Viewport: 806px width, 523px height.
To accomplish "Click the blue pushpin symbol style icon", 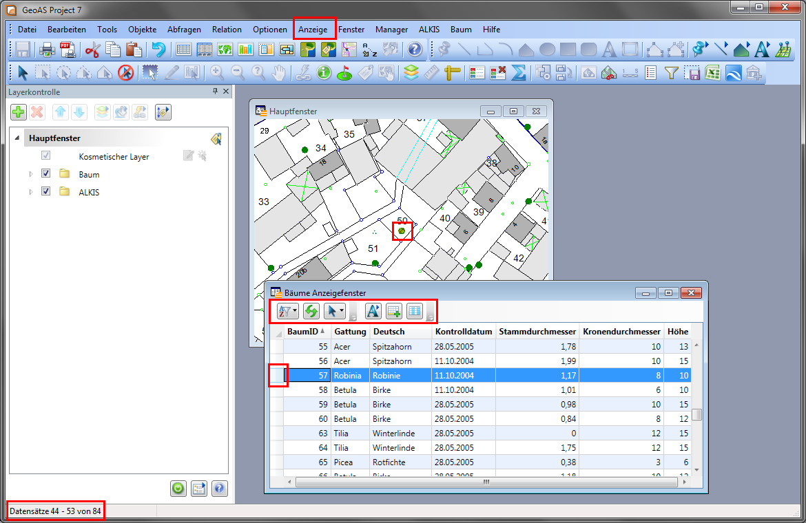I will (700, 50).
